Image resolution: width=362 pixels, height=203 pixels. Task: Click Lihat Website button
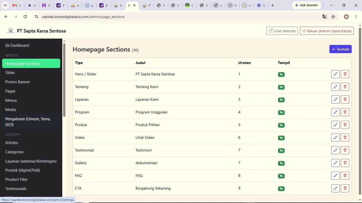point(282,31)
